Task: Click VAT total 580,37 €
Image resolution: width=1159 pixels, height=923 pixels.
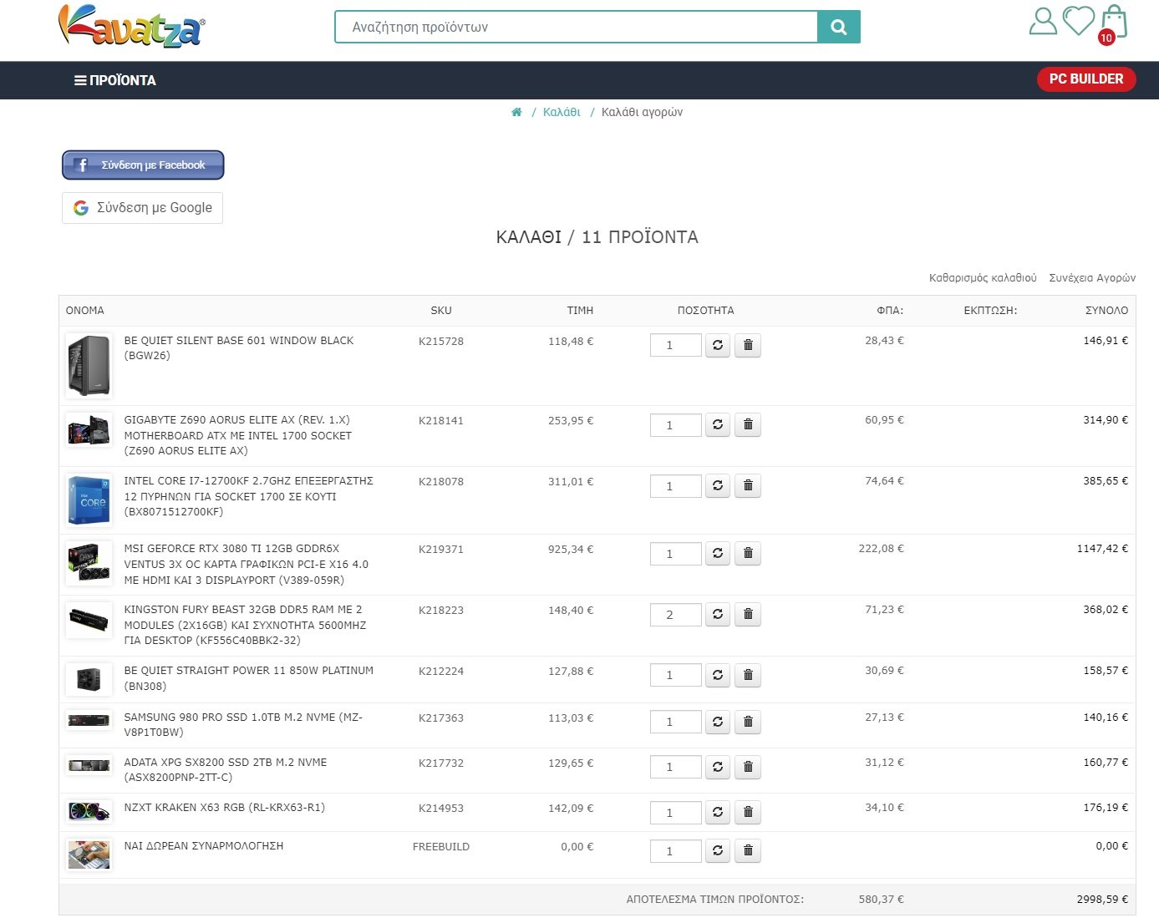Action: 882,900
